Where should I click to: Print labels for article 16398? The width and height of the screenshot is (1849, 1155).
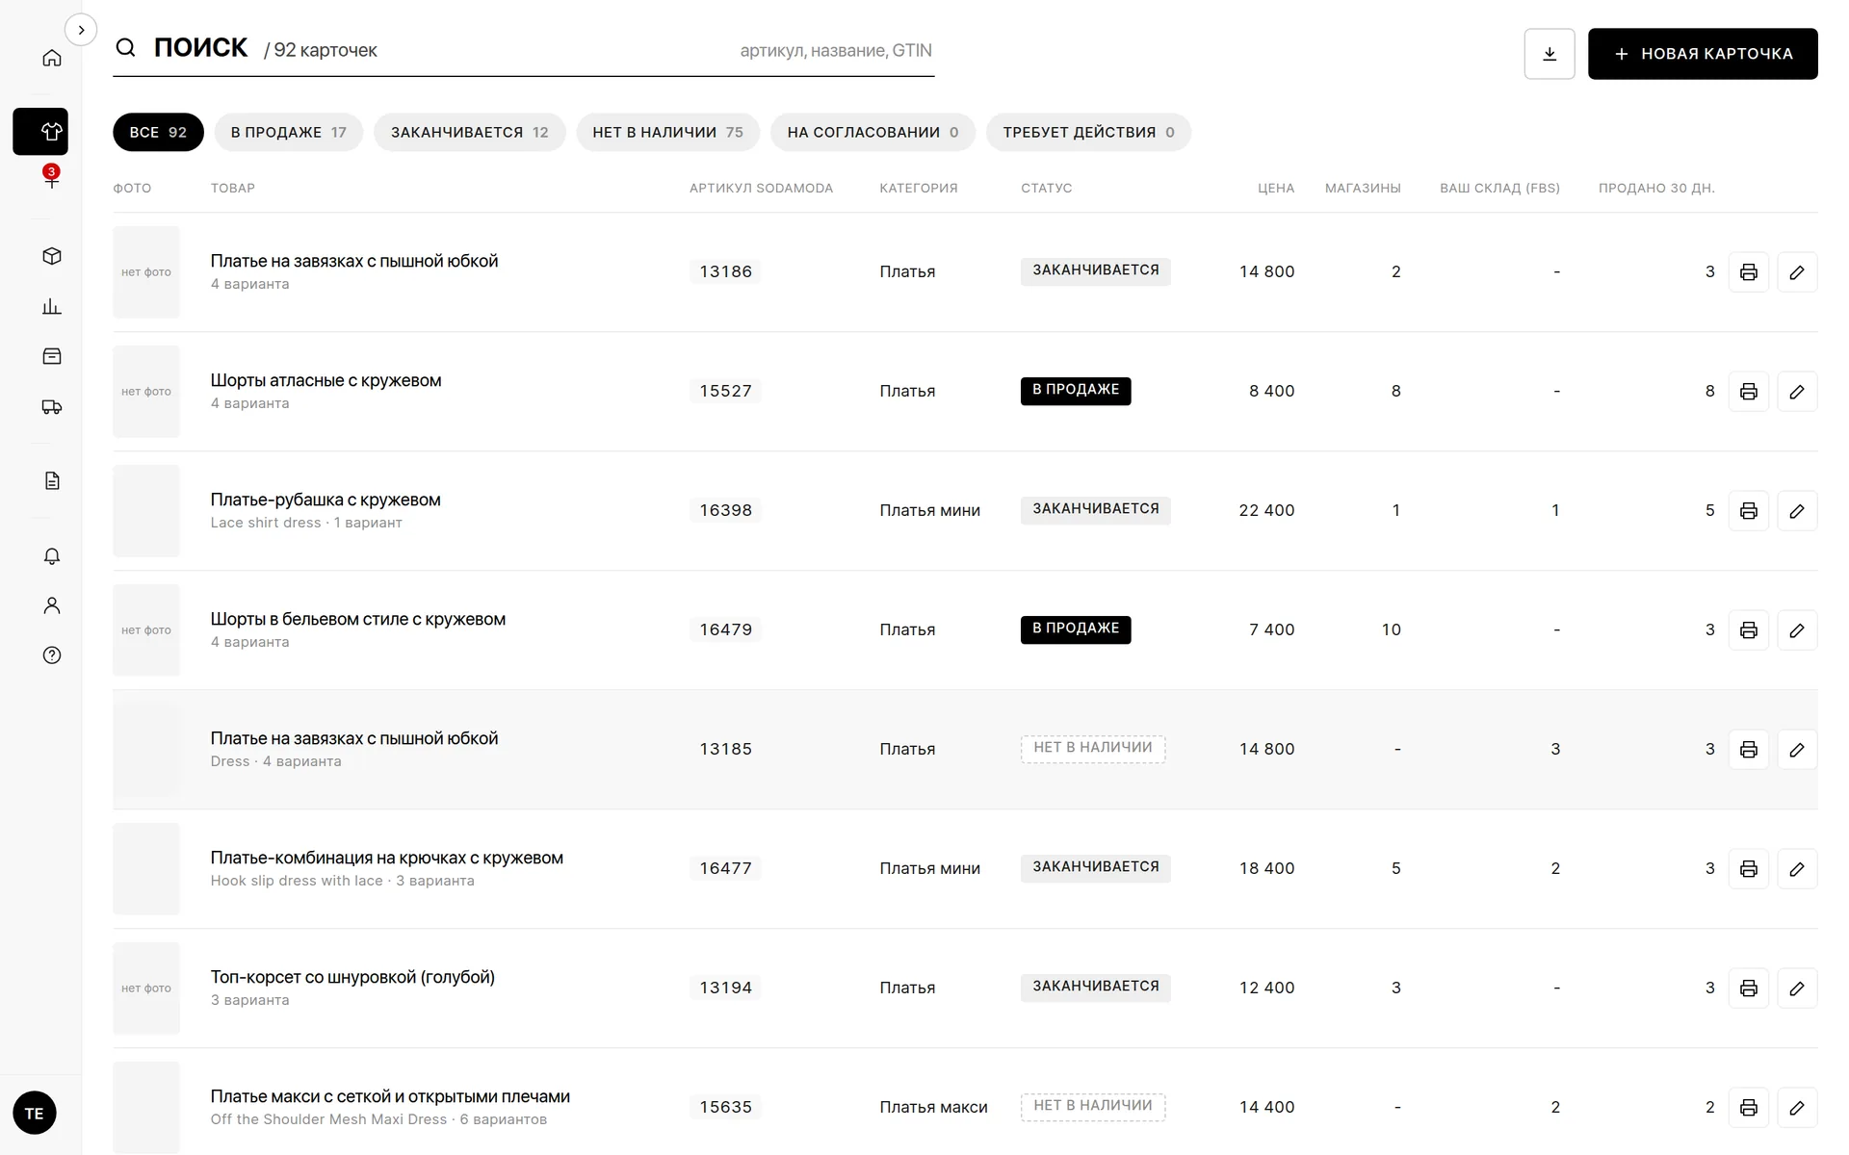1749,511
